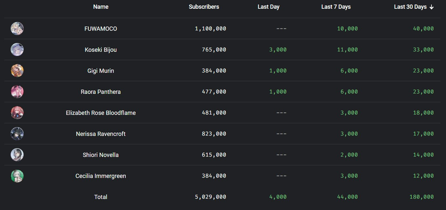Toggle sort arrow beside Last 30 Days
Image resolution: width=446 pixels, height=210 pixels.
coord(431,7)
